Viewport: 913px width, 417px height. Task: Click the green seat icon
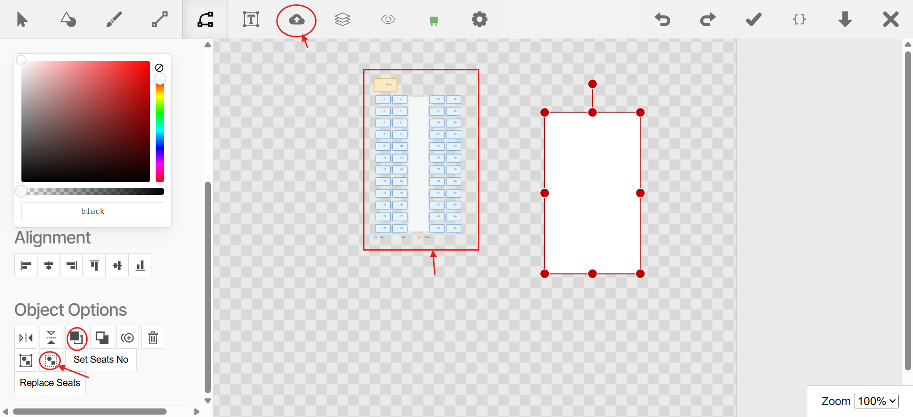(x=434, y=21)
